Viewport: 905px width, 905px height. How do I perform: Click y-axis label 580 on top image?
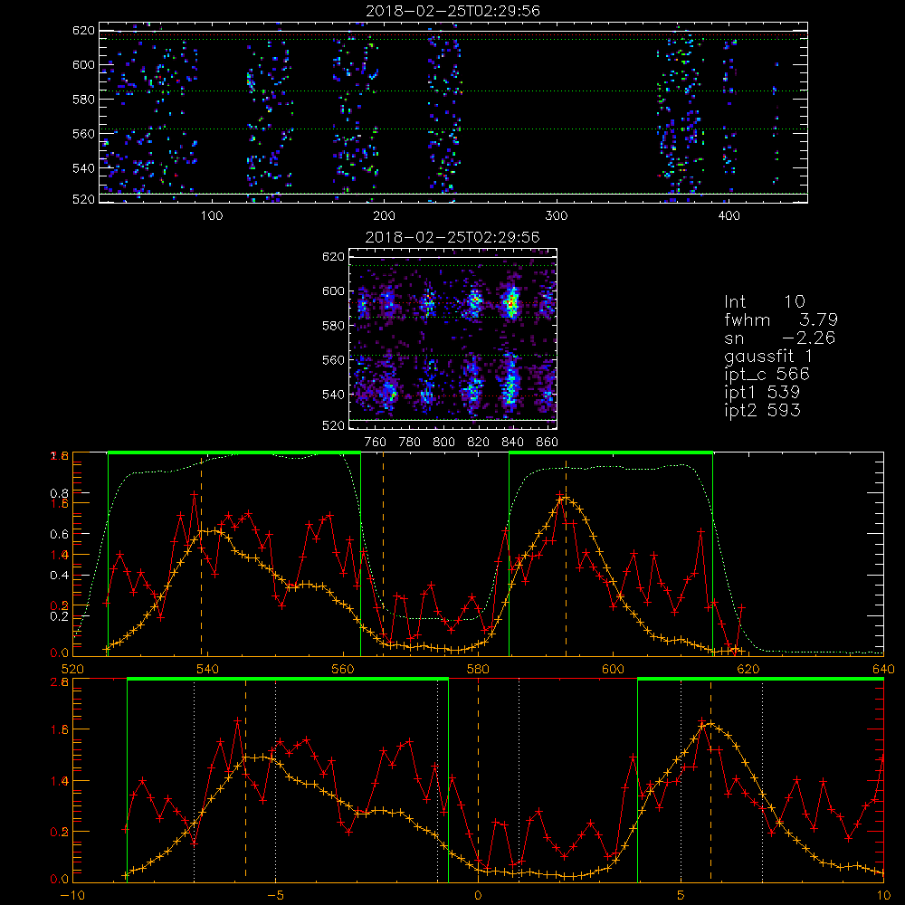click(83, 100)
